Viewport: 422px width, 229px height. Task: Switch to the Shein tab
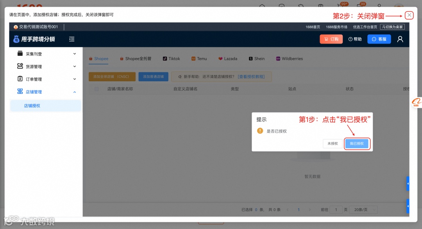coord(257,59)
